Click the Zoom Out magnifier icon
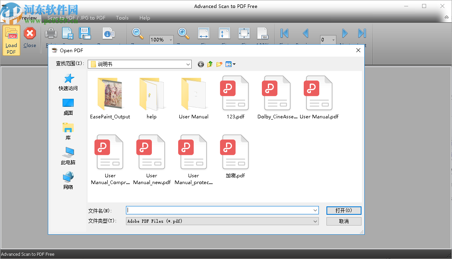The image size is (452, 259). coord(138,33)
